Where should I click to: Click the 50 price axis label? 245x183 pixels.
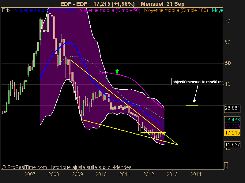228,63
